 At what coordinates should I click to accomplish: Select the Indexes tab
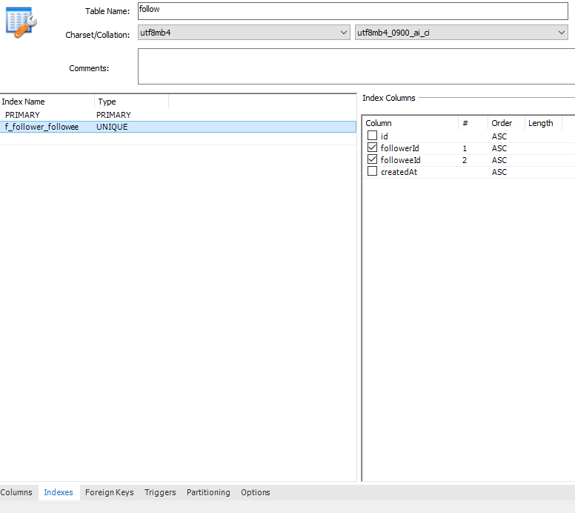[x=59, y=492]
